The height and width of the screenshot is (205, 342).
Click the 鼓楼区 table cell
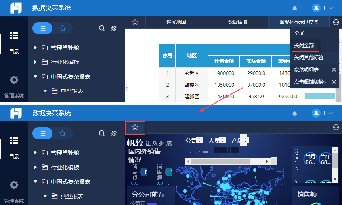(191, 85)
